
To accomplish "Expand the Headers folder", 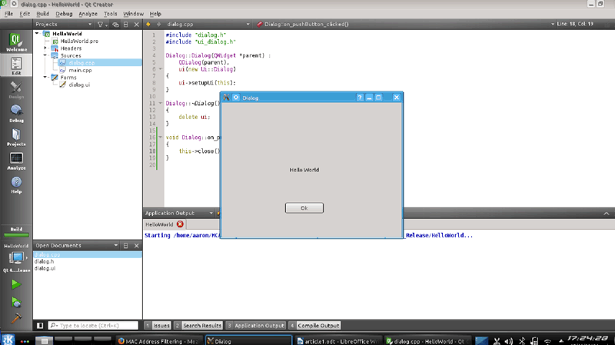I will click(45, 48).
